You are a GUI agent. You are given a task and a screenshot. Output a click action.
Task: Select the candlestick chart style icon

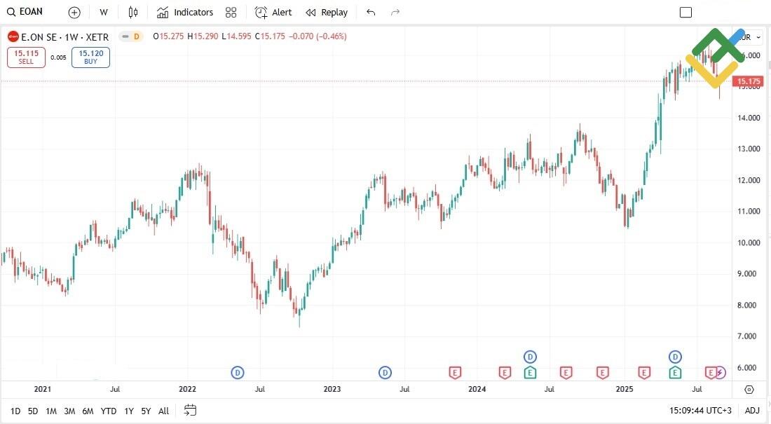click(132, 12)
